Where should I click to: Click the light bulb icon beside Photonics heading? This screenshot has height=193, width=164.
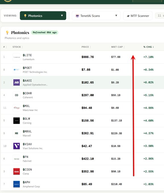pos(7,33)
